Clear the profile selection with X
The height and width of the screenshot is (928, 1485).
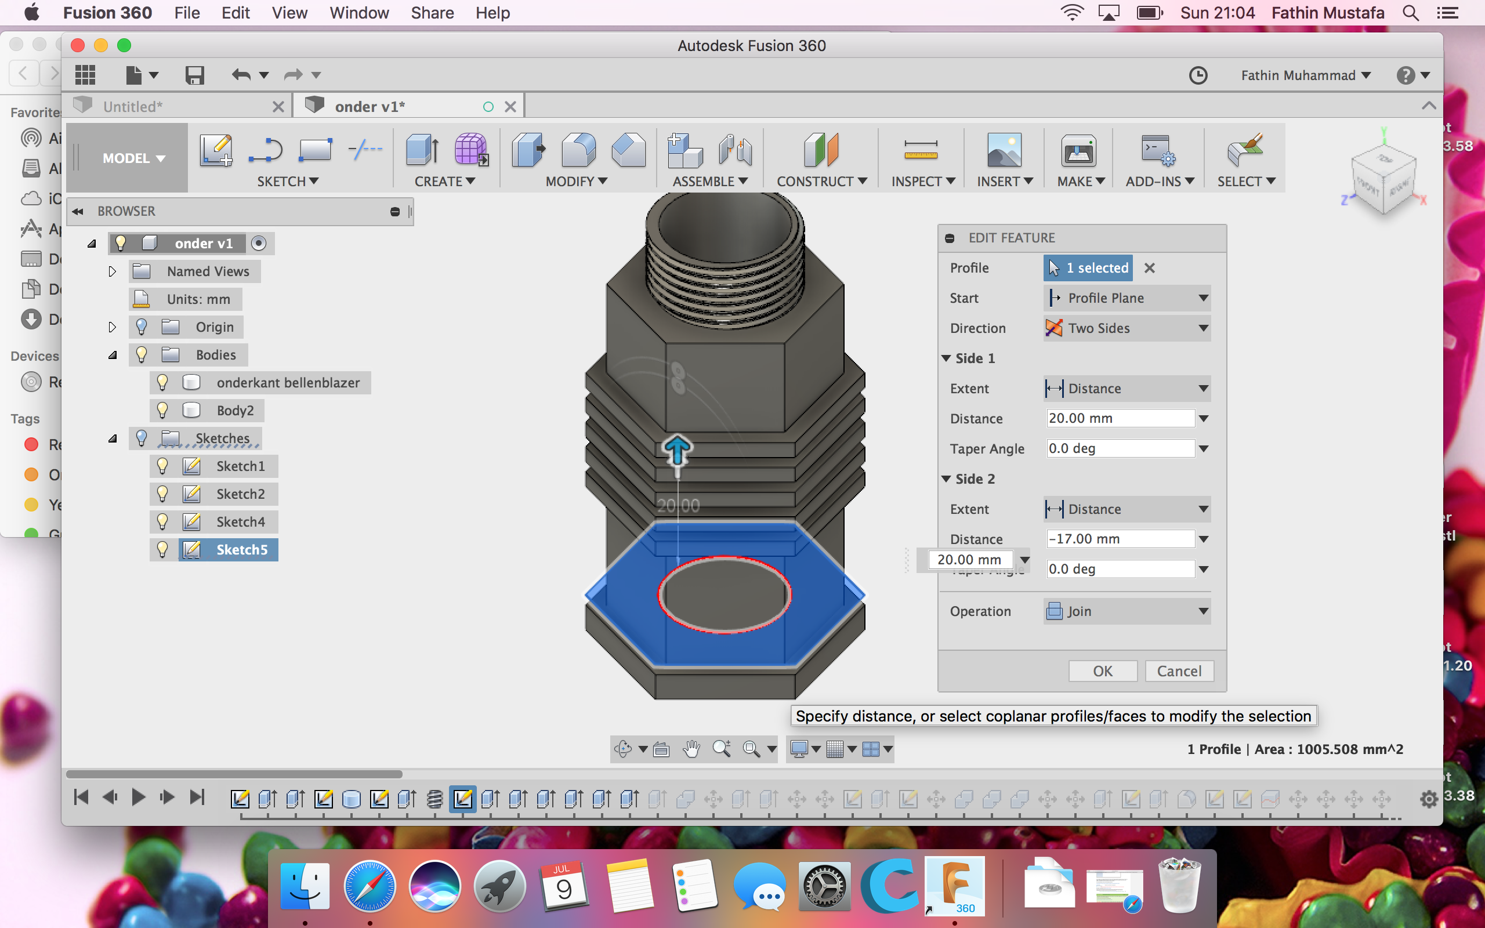pyautogui.click(x=1149, y=268)
